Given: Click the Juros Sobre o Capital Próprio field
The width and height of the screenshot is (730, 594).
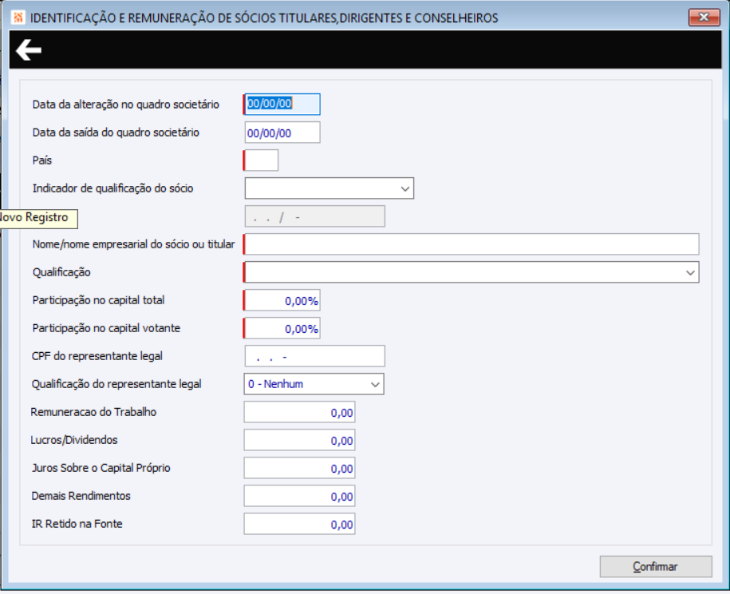Looking at the screenshot, I should [299, 468].
